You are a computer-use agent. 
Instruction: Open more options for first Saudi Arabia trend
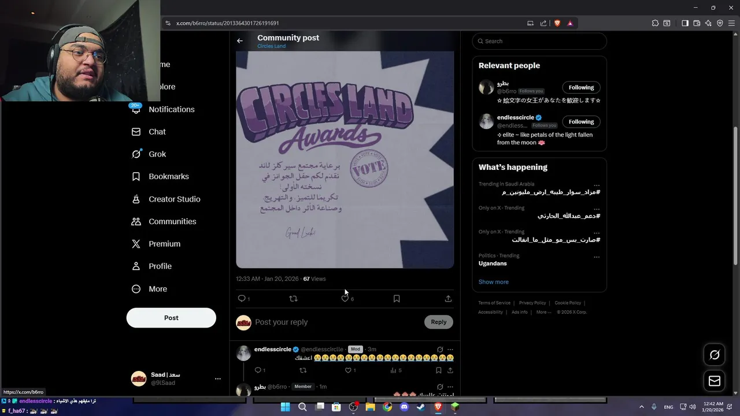pyautogui.click(x=597, y=185)
